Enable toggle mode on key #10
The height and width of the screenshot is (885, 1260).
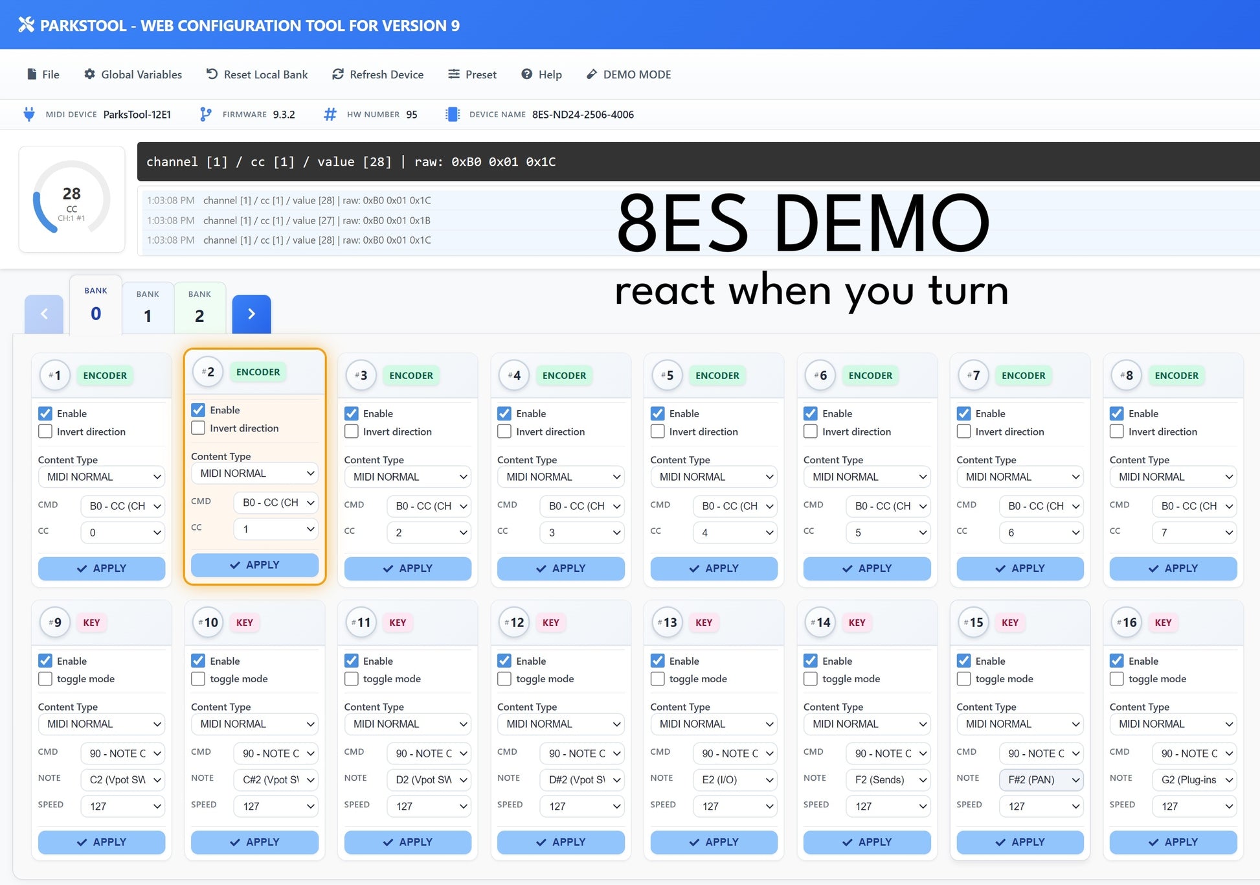click(198, 678)
